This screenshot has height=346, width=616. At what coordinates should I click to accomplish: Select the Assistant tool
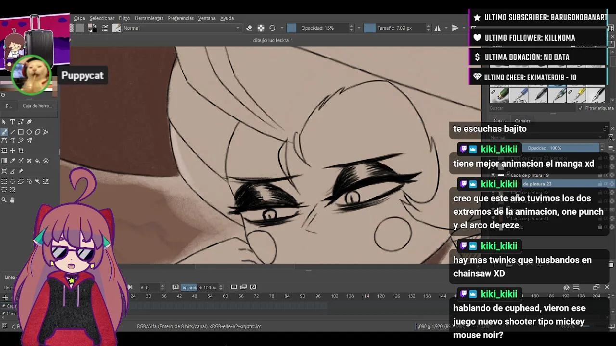coord(4,171)
